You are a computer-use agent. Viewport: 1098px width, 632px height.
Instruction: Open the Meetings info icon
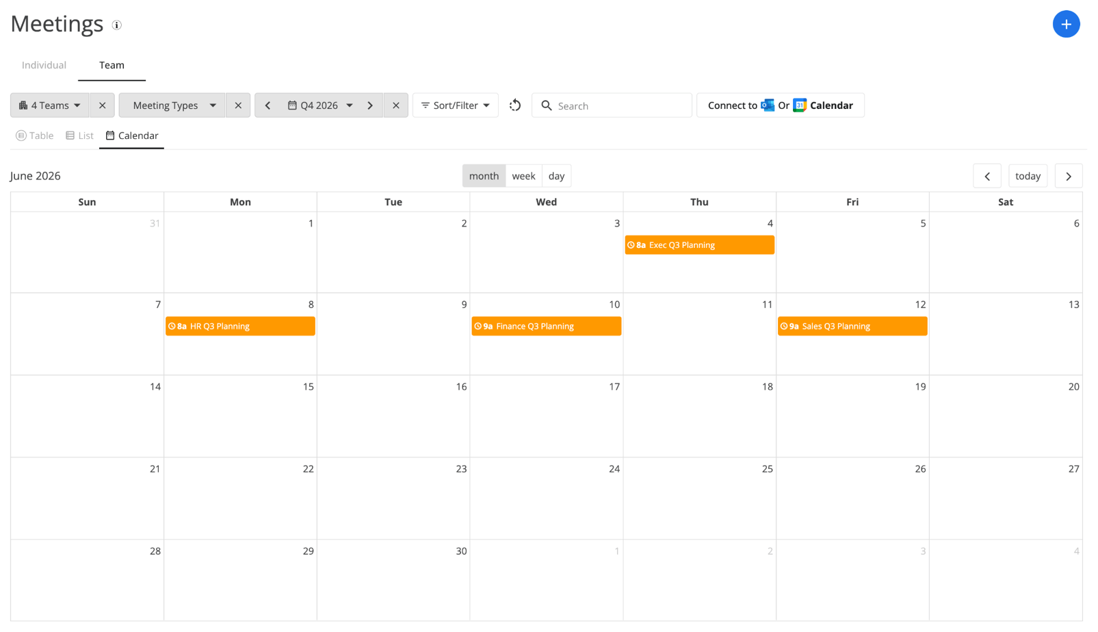117,25
